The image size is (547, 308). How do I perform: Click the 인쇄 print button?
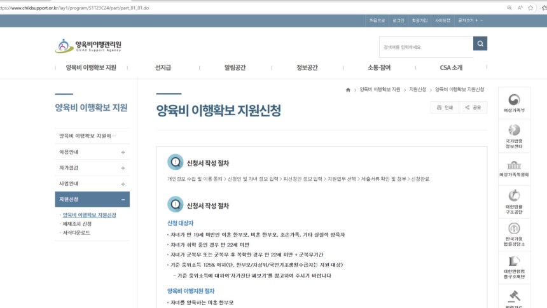[x=445, y=108]
